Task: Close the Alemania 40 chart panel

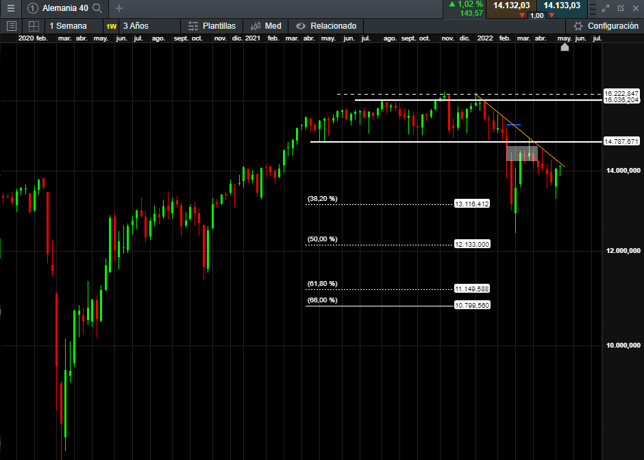Action: point(635,8)
